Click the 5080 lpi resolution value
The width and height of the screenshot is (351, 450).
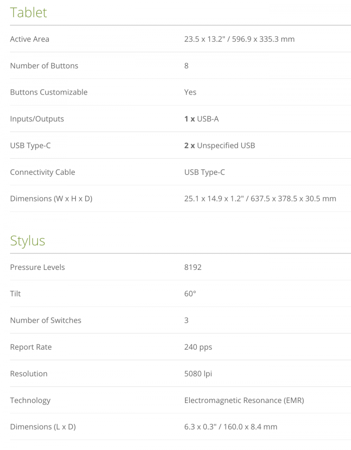coord(198,373)
